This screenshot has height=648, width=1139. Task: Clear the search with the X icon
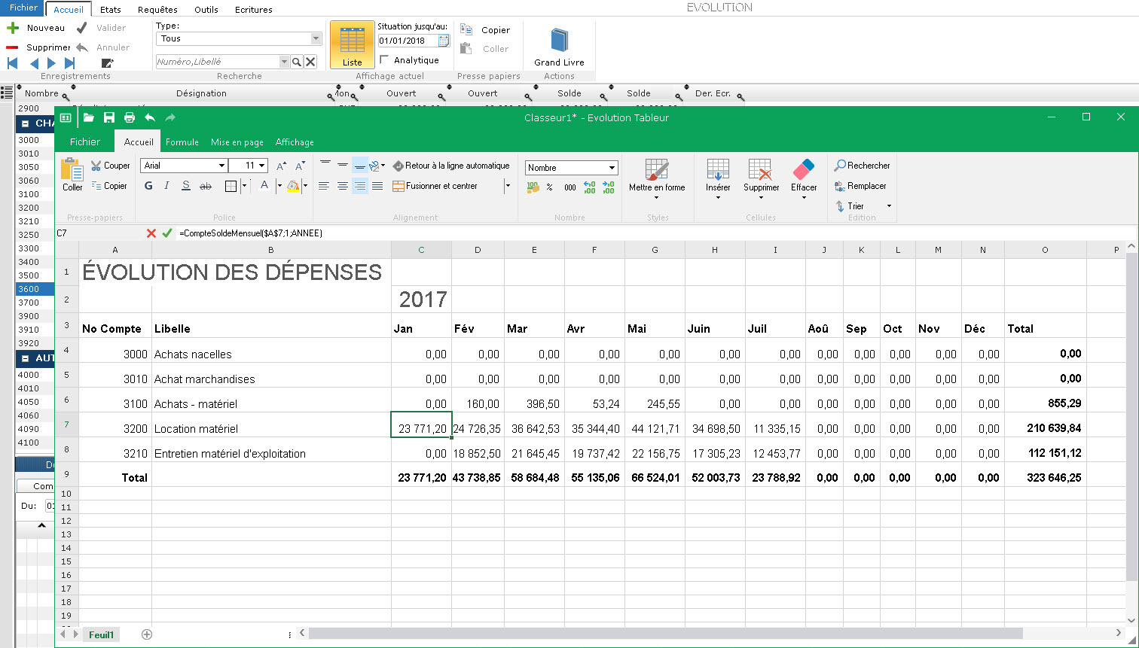pyautogui.click(x=310, y=62)
